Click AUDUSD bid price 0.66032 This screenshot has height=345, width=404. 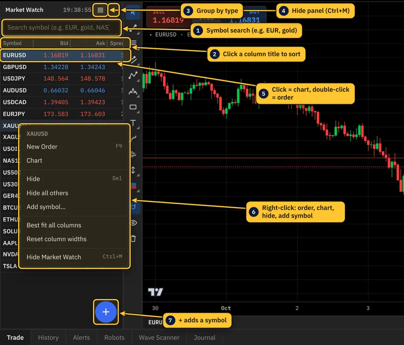click(x=56, y=90)
